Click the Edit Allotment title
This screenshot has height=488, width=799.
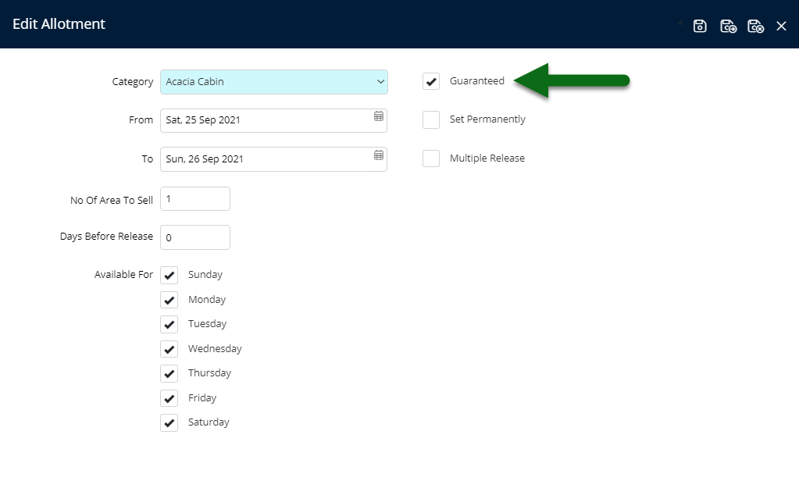point(59,24)
